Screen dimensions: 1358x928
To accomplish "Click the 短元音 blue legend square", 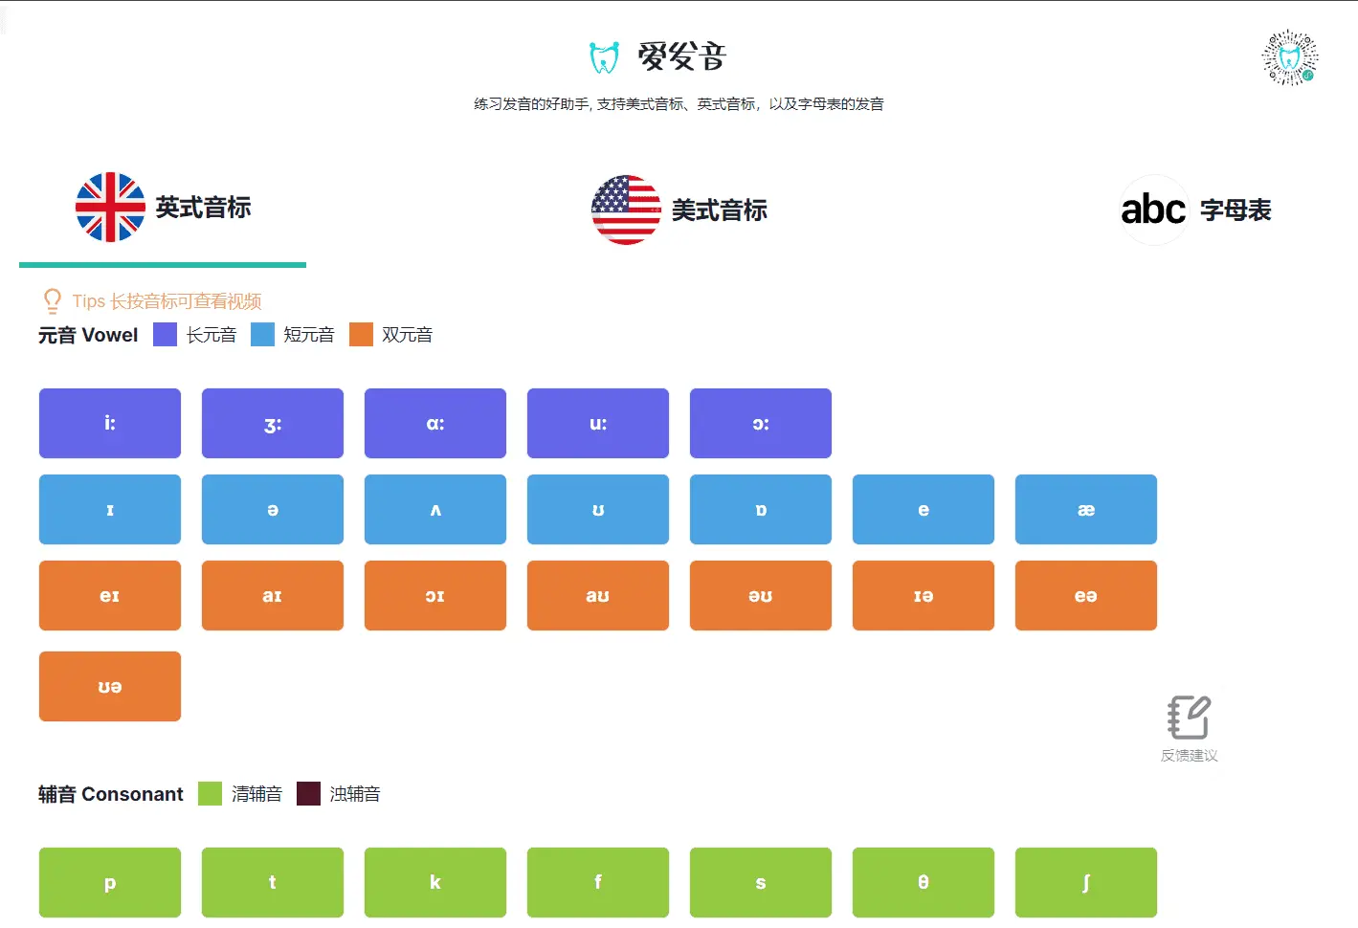I will [x=262, y=334].
